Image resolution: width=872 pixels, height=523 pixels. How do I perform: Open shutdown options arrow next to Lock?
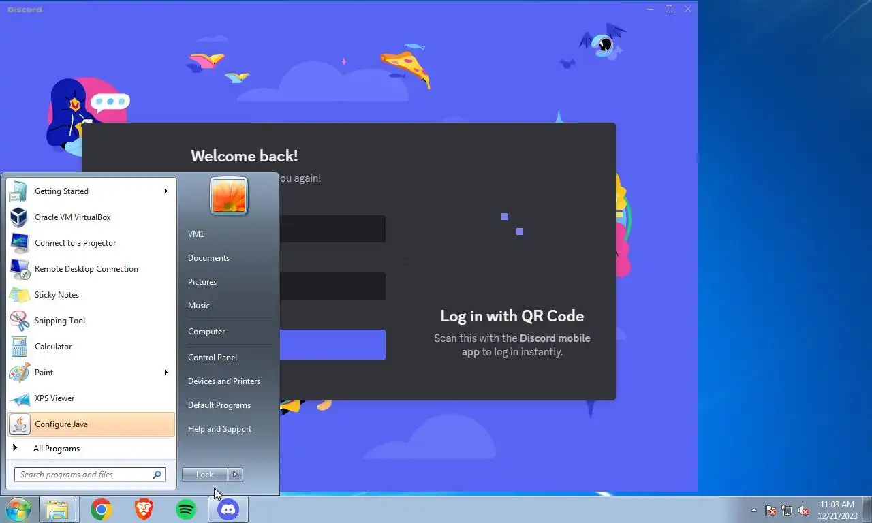(235, 475)
